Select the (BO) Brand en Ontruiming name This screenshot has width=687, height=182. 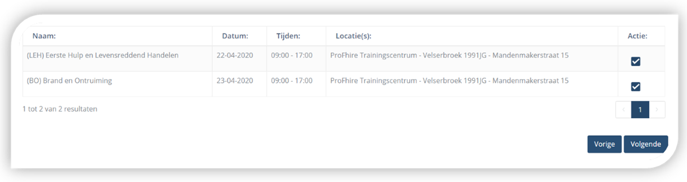69,80
